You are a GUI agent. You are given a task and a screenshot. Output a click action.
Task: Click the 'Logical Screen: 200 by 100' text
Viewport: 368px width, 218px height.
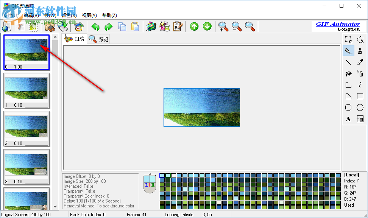click(26, 215)
